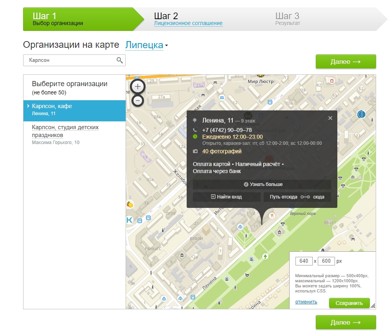
Task: Zoom in on the map
Action: pos(138,87)
